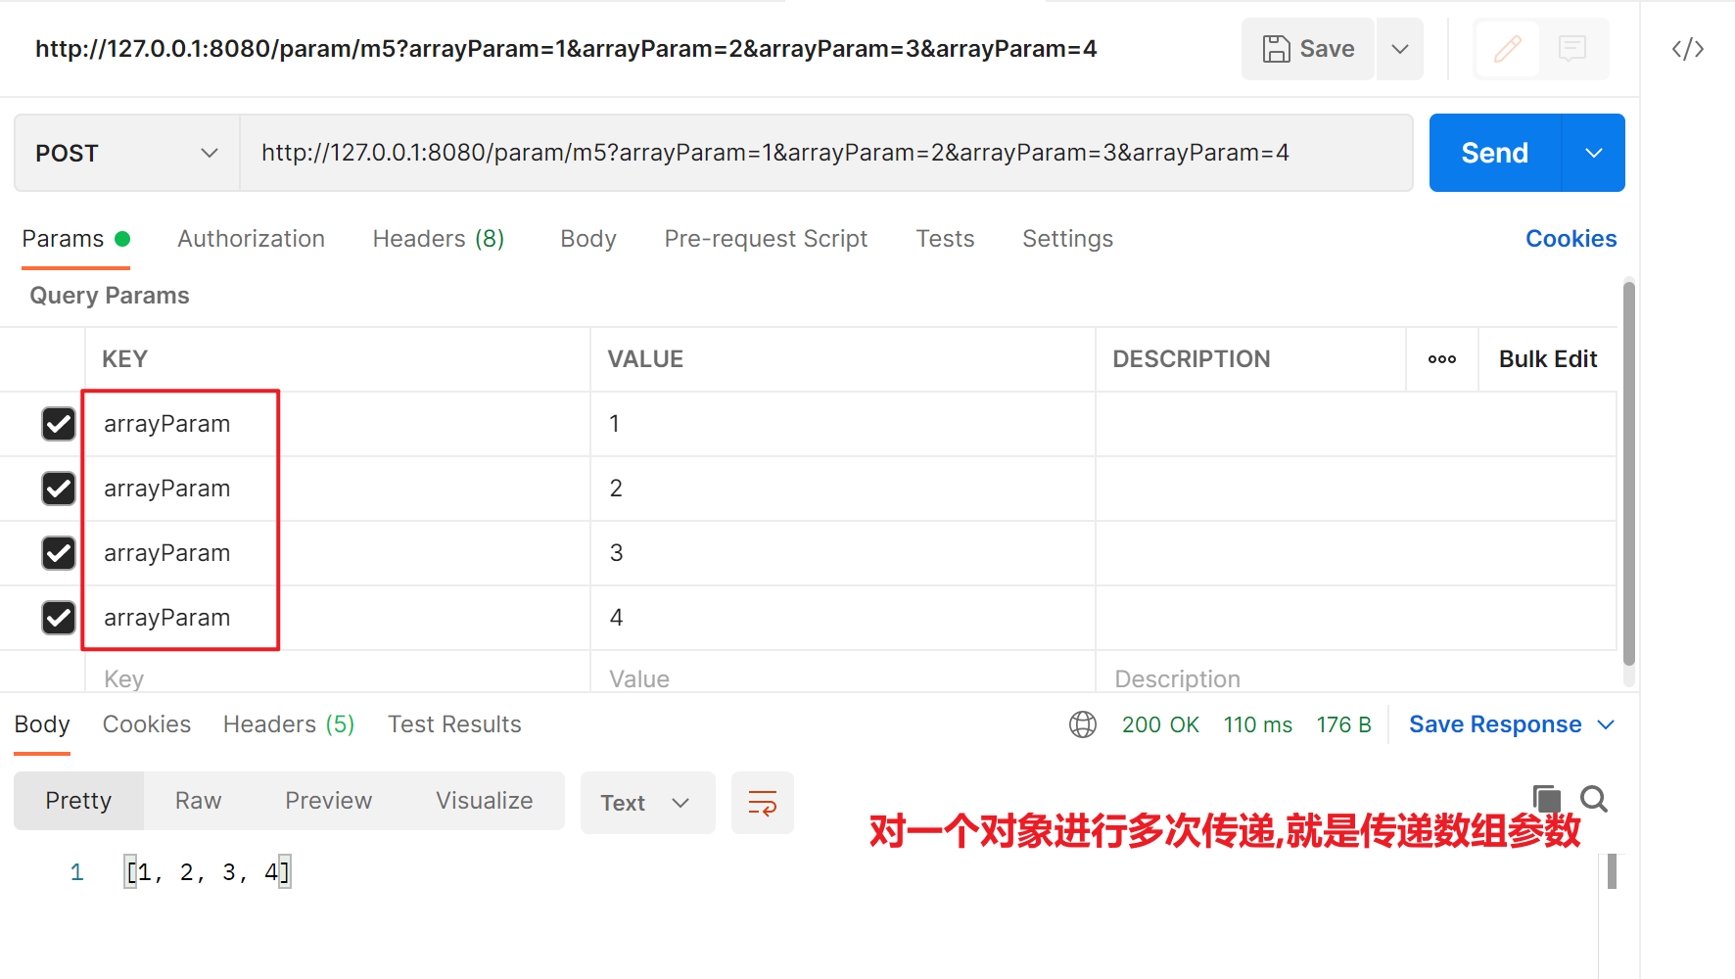Open the comments icon
1735x979 pixels.
pyautogui.click(x=1572, y=49)
